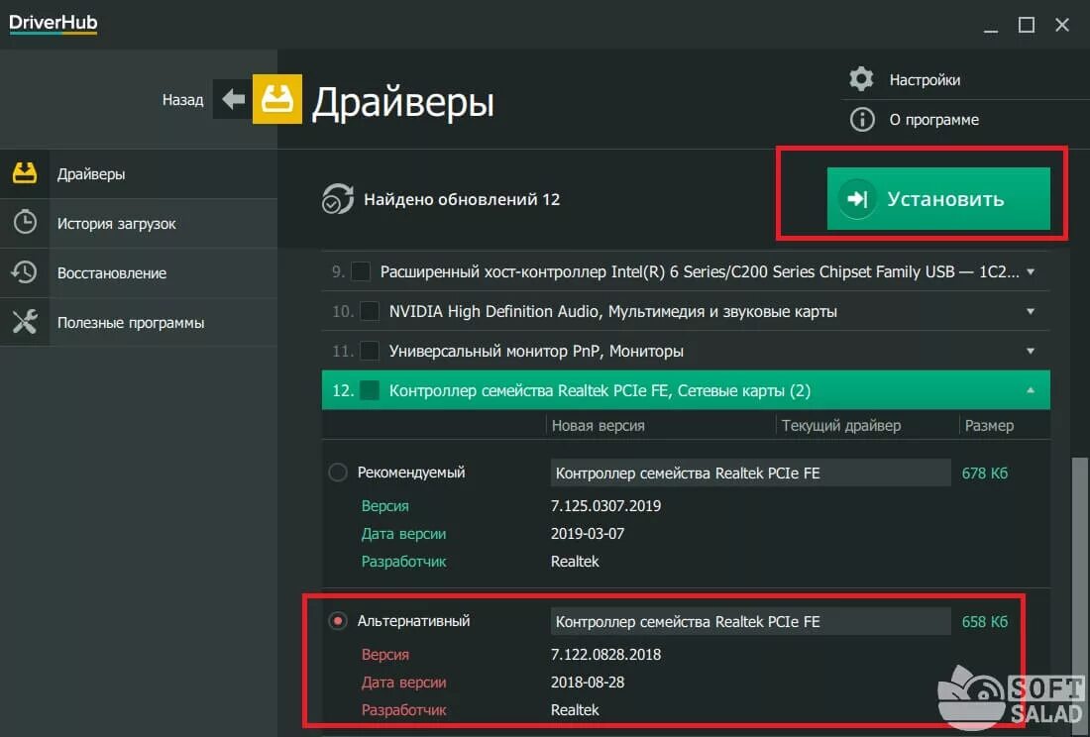1090x737 pixels.
Task: Click the refresh icon beside Найдено обновлений
Action: (x=337, y=199)
